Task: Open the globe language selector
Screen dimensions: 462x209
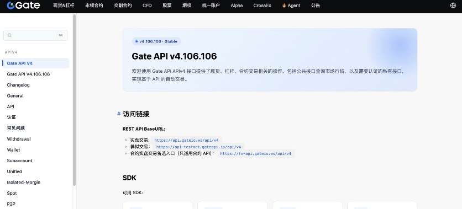Action: 453,6
